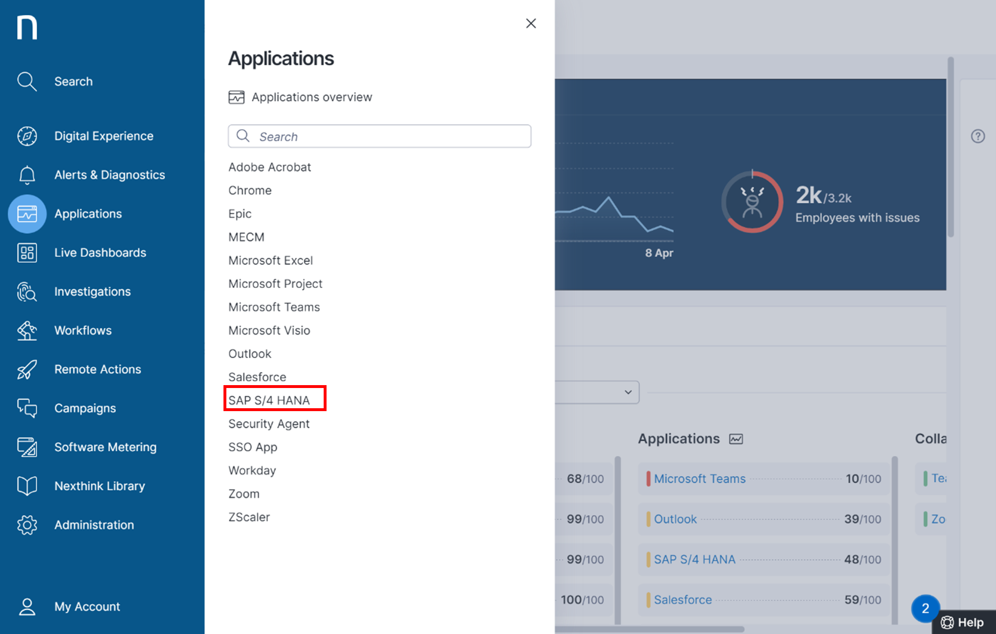Open Investigations fingerprint icon

point(27,292)
